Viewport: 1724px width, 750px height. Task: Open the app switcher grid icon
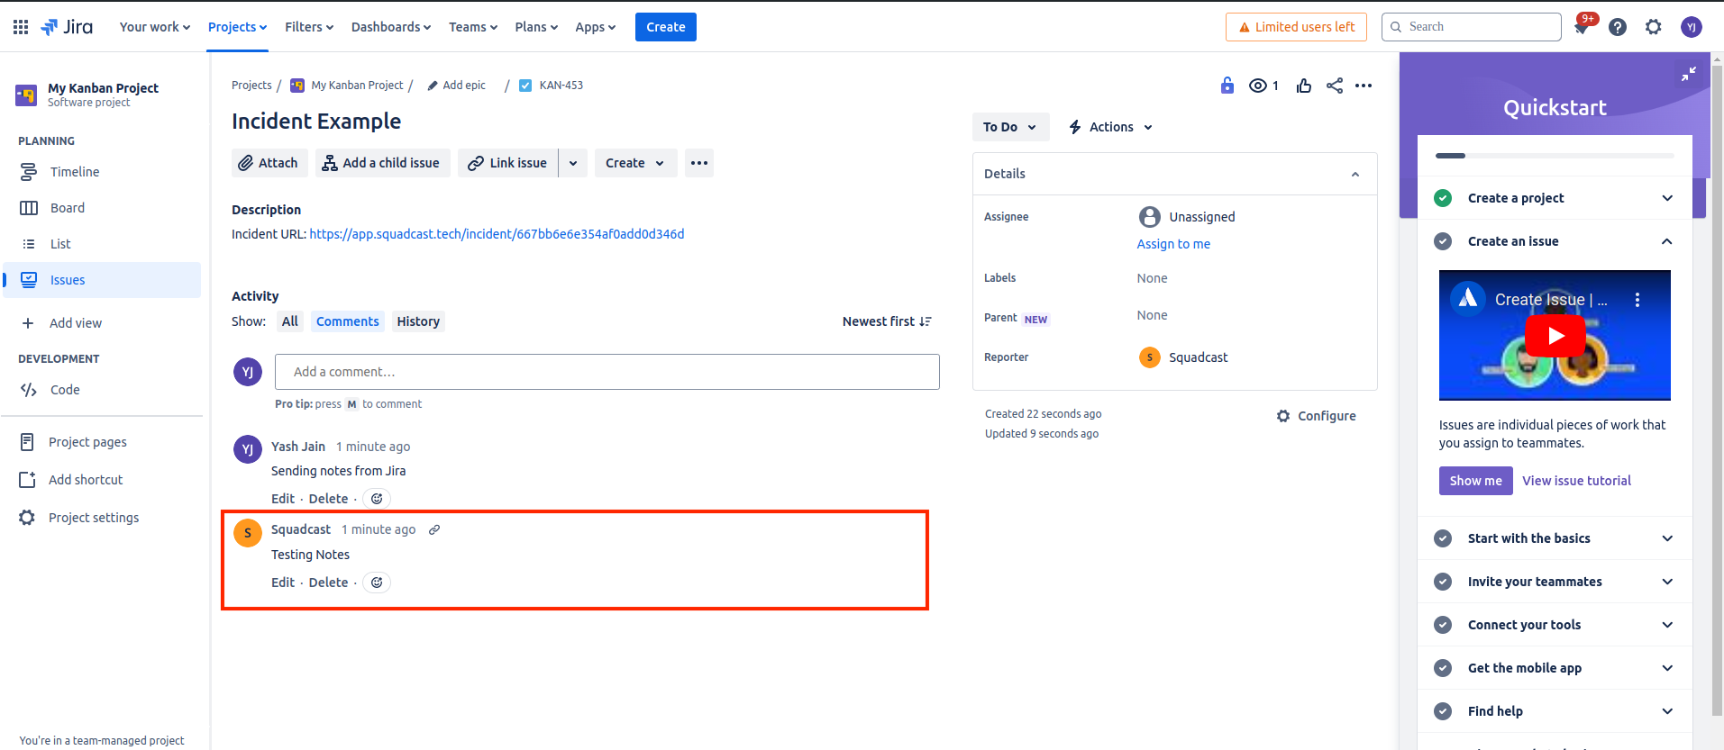pyautogui.click(x=21, y=27)
